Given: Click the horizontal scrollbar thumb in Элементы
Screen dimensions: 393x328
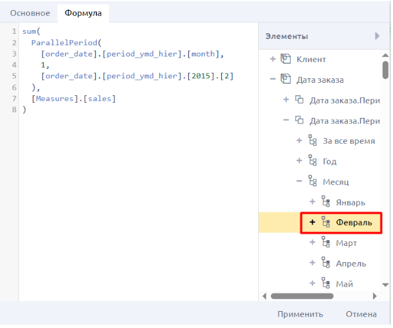Looking at the screenshot, I should point(302,297).
